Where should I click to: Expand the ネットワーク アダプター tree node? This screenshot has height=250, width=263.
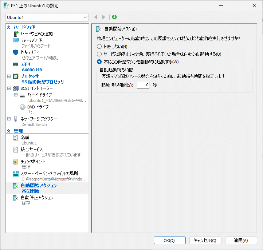pyautogui.click(x=9, y=119)
